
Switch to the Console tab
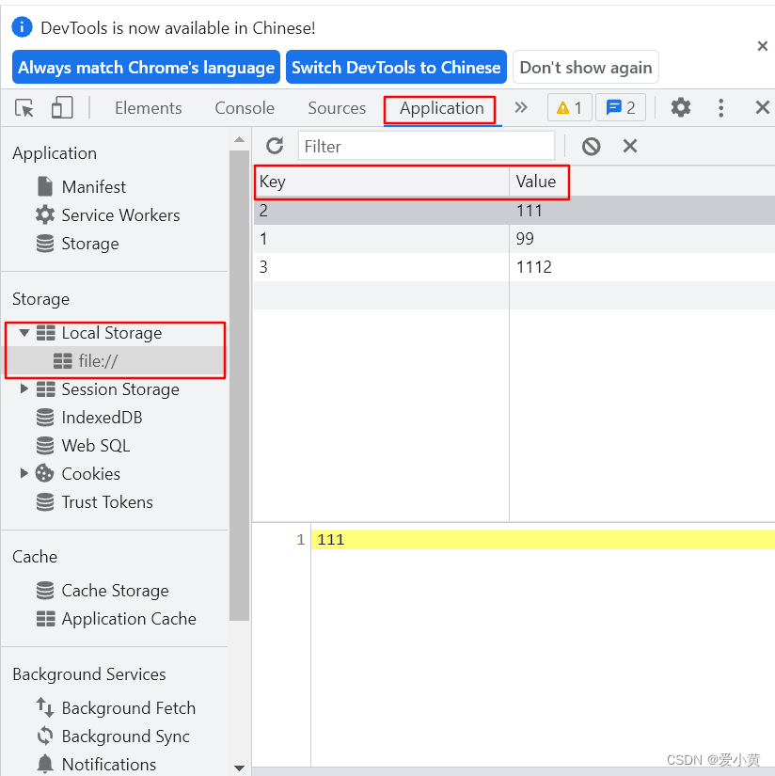[x=244, y=107]
